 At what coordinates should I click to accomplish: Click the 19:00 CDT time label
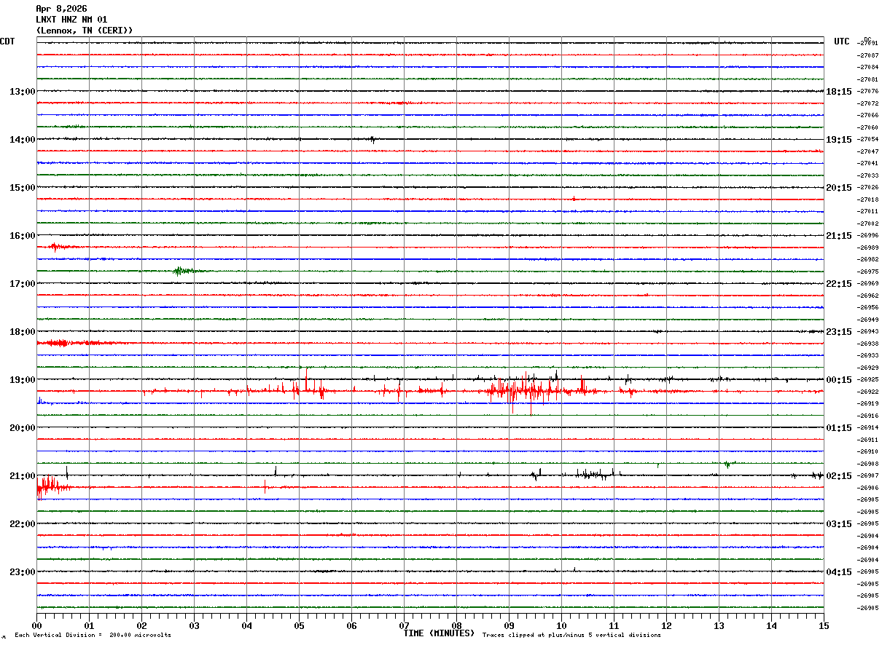tap(23, 379)
